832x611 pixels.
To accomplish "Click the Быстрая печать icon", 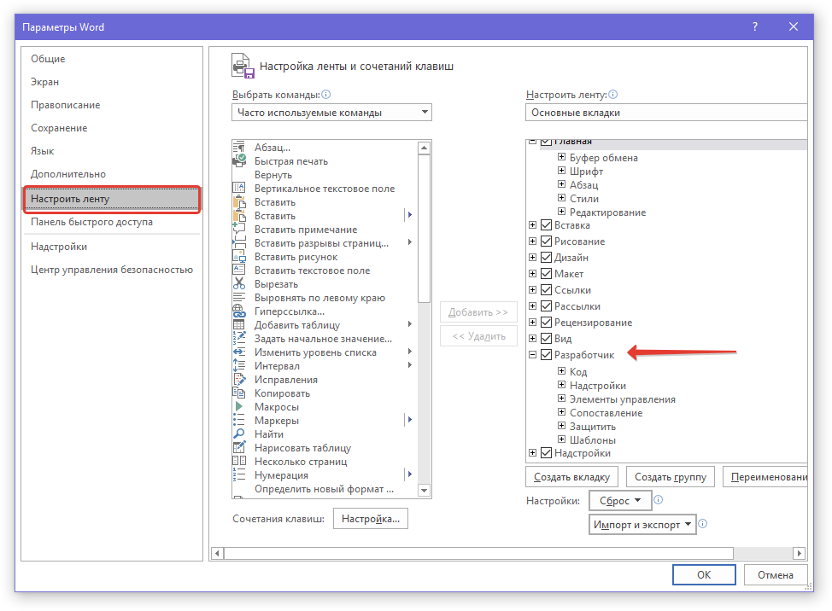I will coord(239,161).
